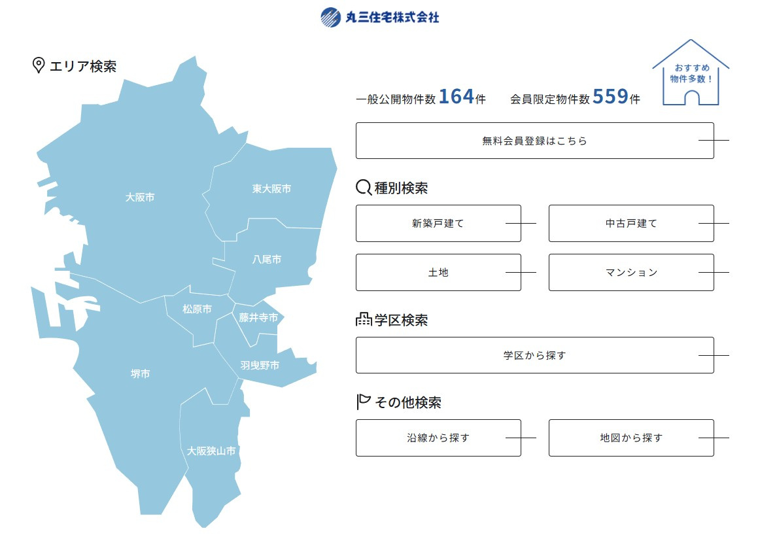Click 羽曳野市 region on the map
Image resolution: width=777 pixels, height=535 pixels.
(260, 366)
